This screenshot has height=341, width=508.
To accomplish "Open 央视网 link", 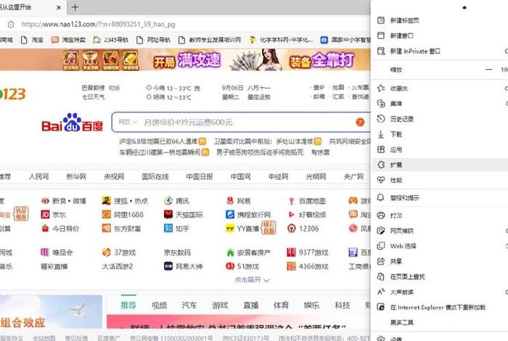I will coord(114,176).
